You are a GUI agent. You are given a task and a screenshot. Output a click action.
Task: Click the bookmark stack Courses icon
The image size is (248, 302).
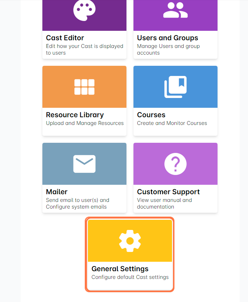pyautogui.click(x=175, y=87)
